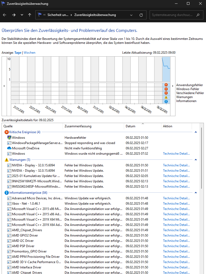Move chart to earlier dates arrow
The width and height of the screenshot is (206, 274).
pyautogui.click(x=4, y=86)
